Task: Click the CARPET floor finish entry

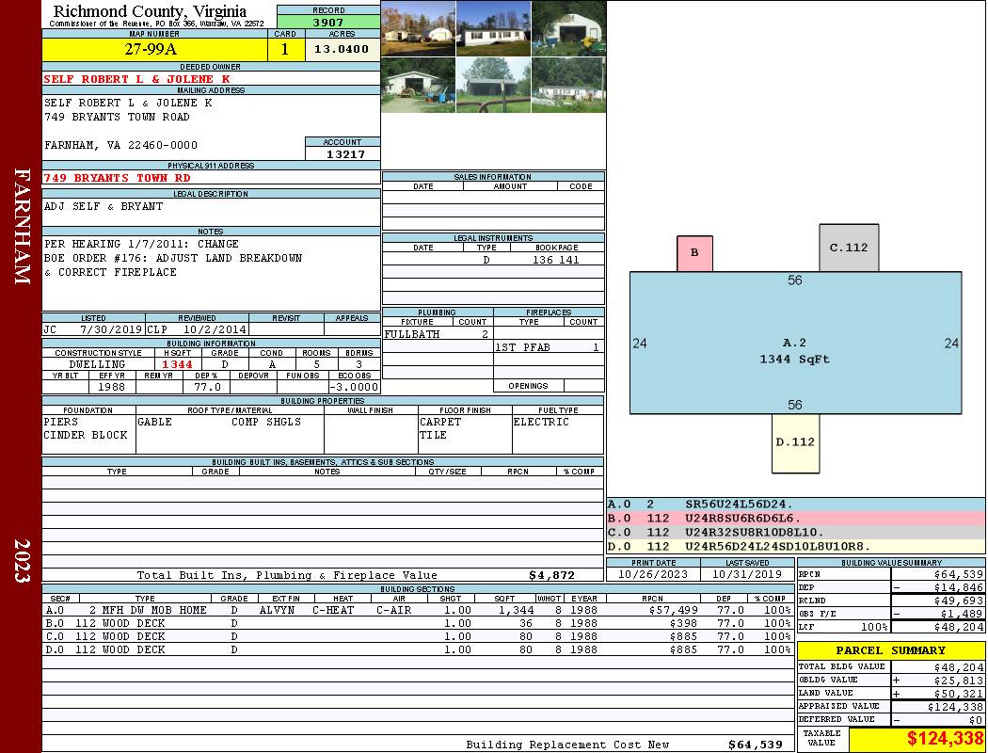Action: click(440, 422)
